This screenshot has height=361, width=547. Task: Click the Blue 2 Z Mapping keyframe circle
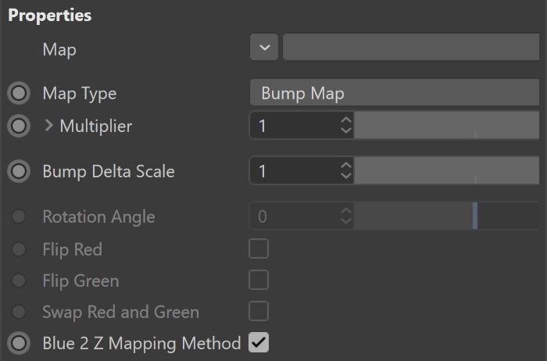click(x=19, y=343)
